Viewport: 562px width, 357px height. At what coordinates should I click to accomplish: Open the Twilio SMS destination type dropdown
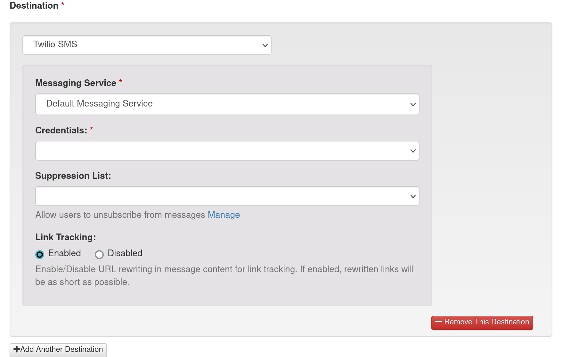coord(147,45)
